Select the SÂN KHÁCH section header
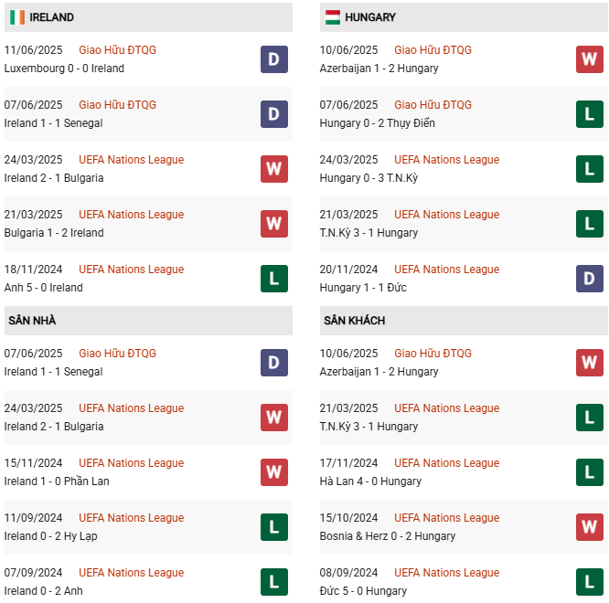The width and height of the screenshot is (609, 603). 354,321
